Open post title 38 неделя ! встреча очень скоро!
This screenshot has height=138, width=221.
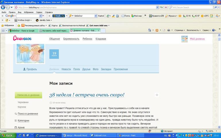click(87, 95)
